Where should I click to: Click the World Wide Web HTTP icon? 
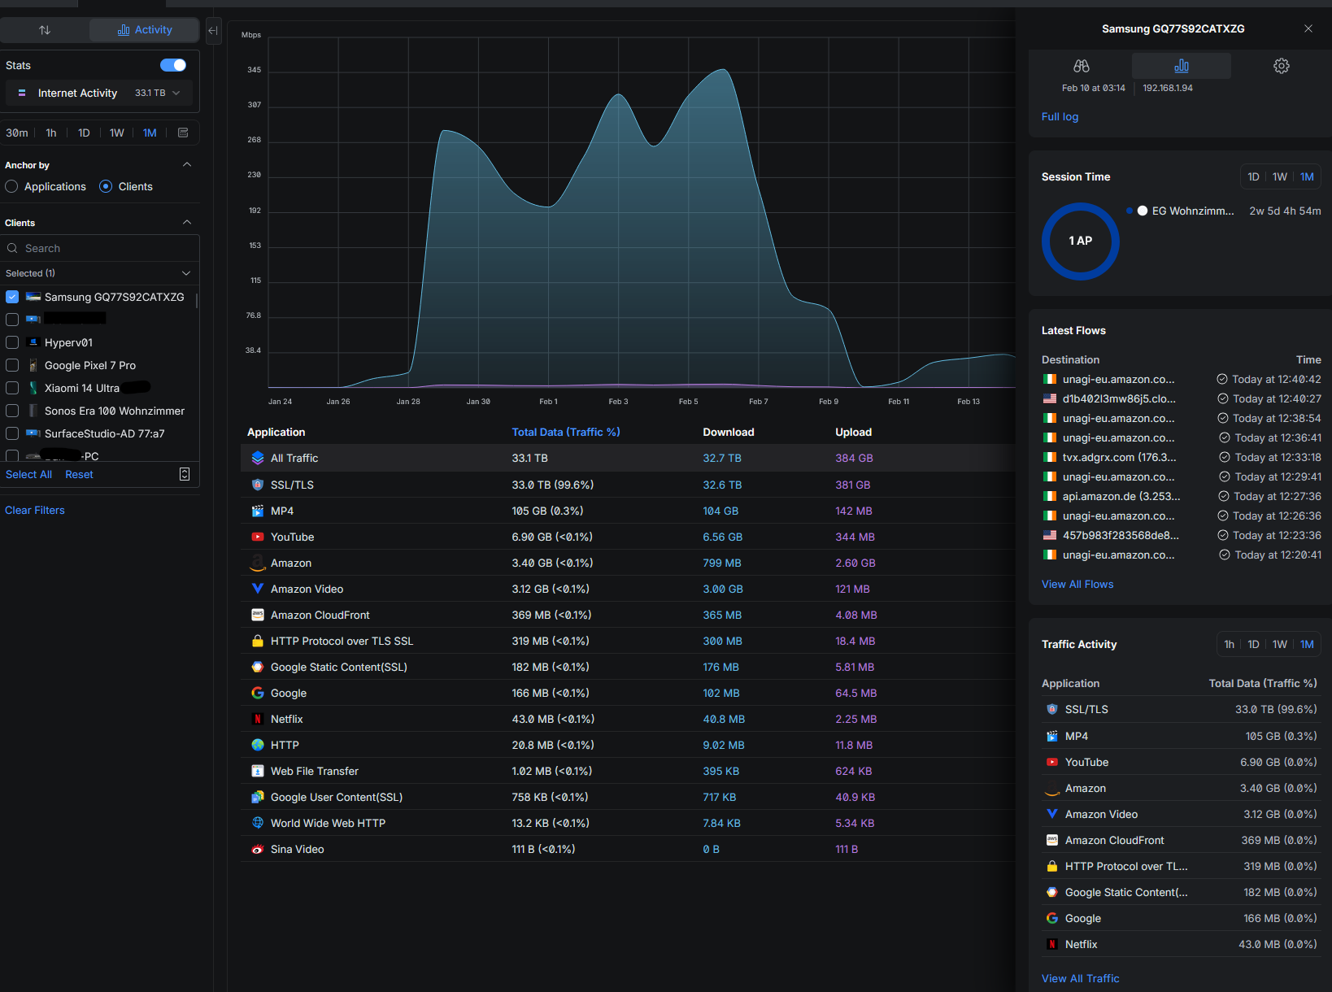(258, 823)
